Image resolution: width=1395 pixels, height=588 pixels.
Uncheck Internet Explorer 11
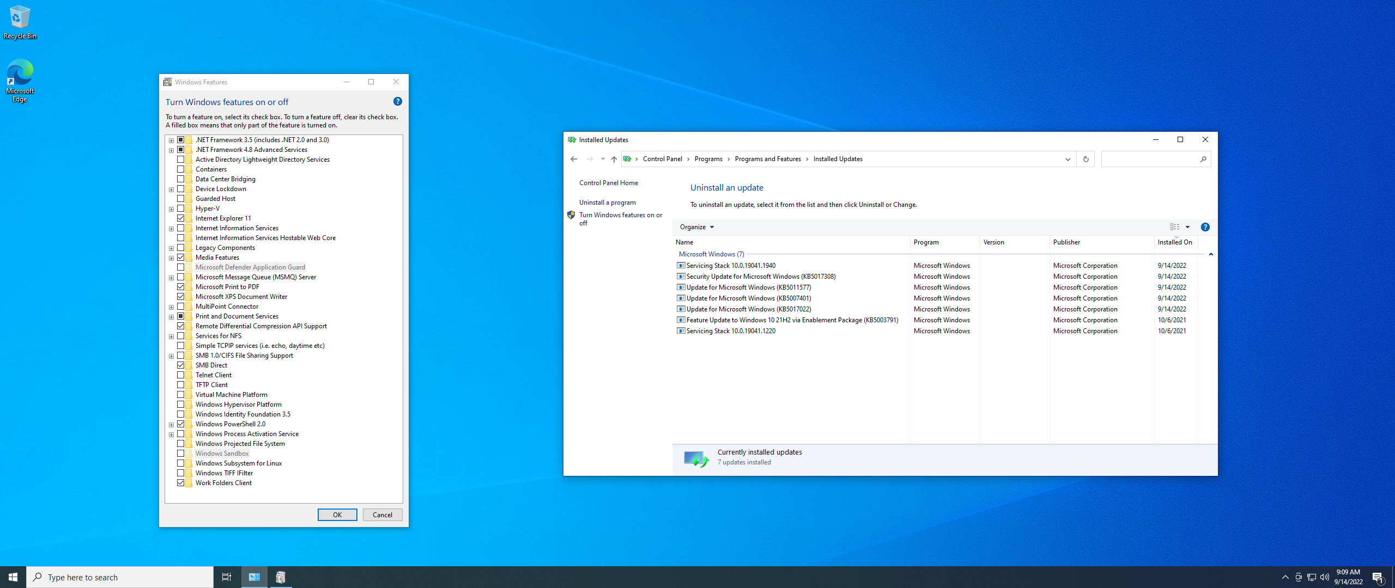click(x=180, y=218)
